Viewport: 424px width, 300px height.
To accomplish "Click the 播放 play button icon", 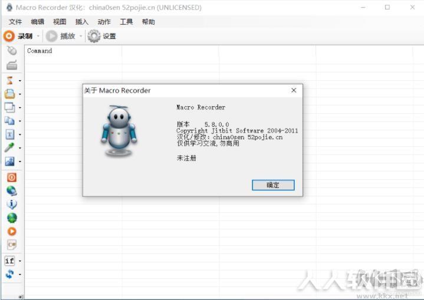I will (x=51, y=36).
